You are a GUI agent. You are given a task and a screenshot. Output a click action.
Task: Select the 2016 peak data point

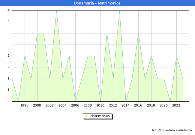pos(138,33)
